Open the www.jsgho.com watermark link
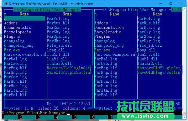This screenshot has width=188, height=121. [145, 116]
